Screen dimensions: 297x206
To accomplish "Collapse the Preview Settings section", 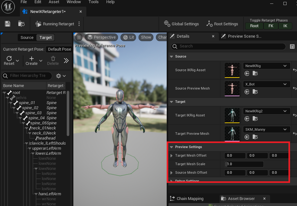I will (x=171, y=147).
